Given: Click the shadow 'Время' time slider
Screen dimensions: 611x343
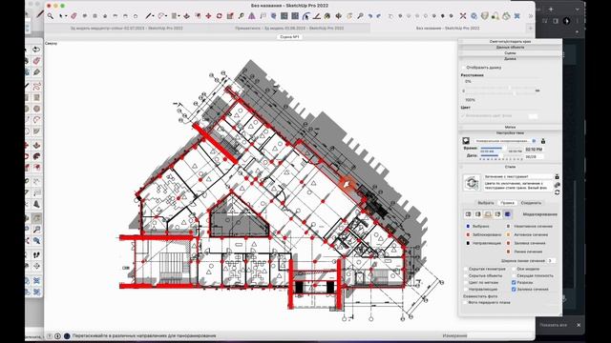Looking at the screenshot, I should 501,149.
